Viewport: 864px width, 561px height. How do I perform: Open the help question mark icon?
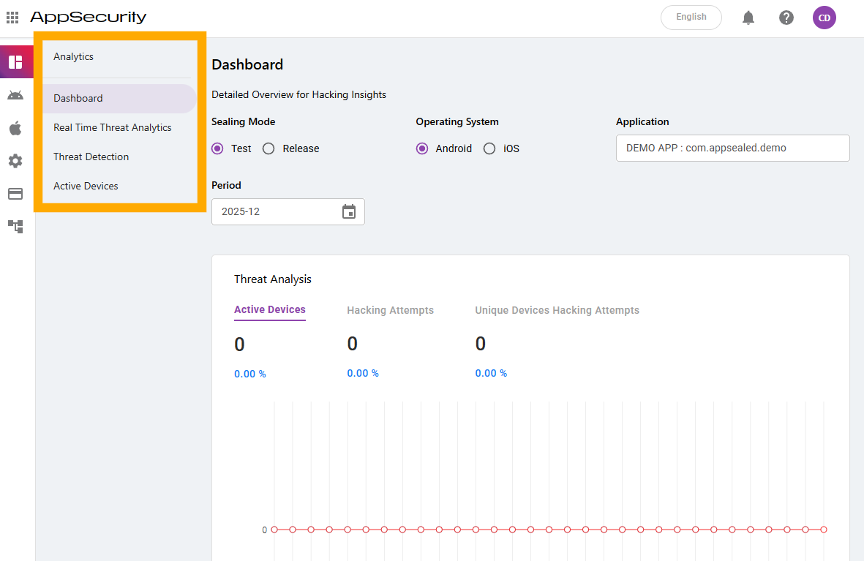pos(786,18)
